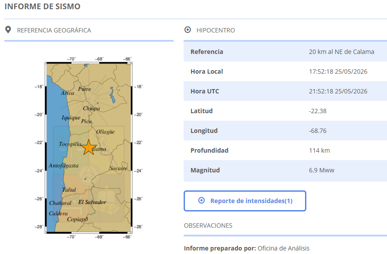The height and width of the screenshot is (254, 387).
Task: Click the Profundidad row label
Action: click(x=209, y=150)
